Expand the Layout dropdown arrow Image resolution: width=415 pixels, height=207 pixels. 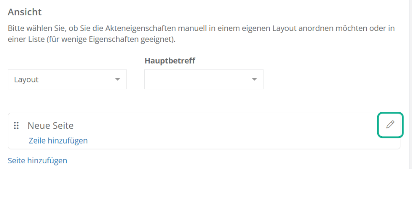[118, 80]
